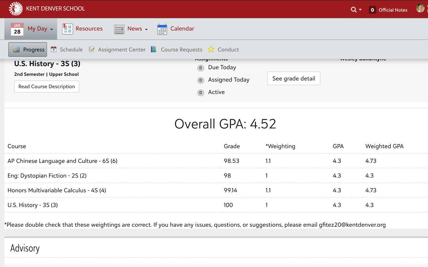This screenshot has height=267, width=428.
Task: Click the Weighted GPA column header
Action: [x=385, y=146]
